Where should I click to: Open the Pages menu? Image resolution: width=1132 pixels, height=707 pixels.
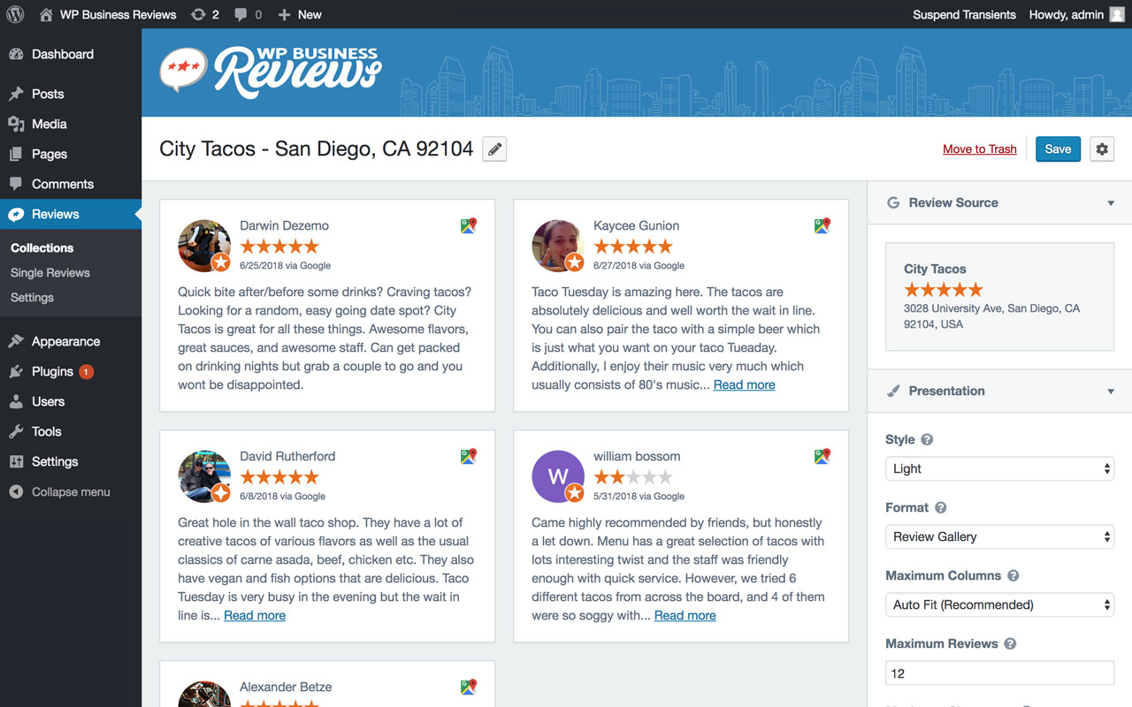coord(71,154)
